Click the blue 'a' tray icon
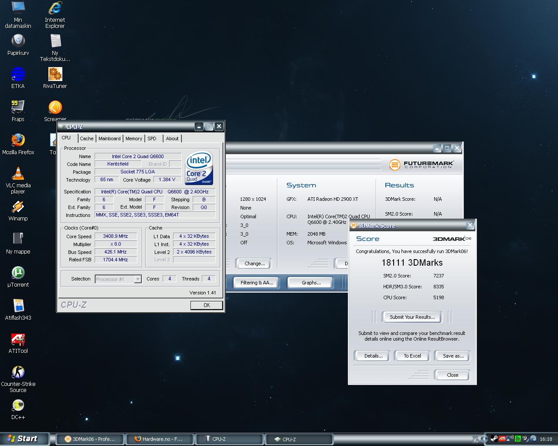The width and height of the screenshot is (558, 446). click(533, 439)
